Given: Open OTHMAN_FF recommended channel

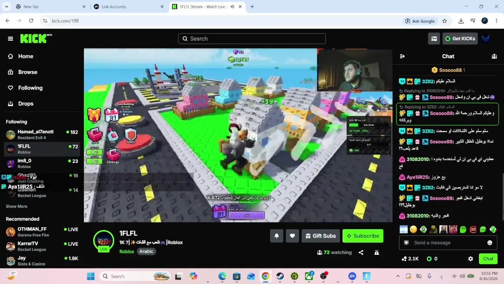Looking at the screenshot, I should [x=42, y=232].
